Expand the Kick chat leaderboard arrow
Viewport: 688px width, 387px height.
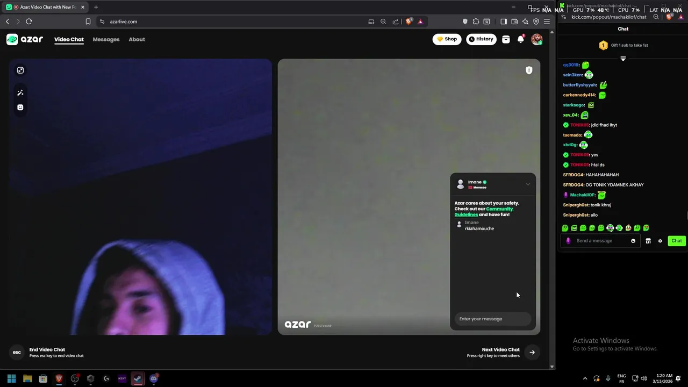coord(623,59)
